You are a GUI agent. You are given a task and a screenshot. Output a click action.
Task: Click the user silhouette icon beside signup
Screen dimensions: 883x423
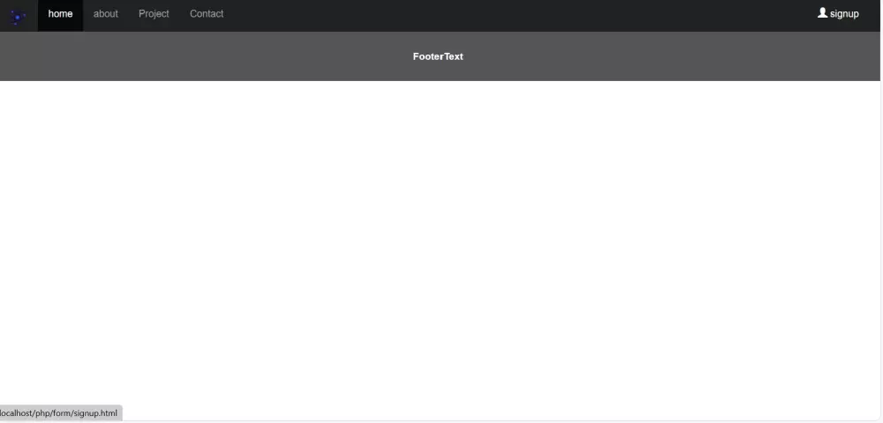822,13
